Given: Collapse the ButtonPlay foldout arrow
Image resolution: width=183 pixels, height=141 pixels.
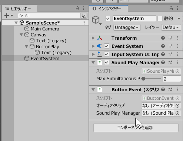Looking at the screenshot, I should tap(26, 47).
